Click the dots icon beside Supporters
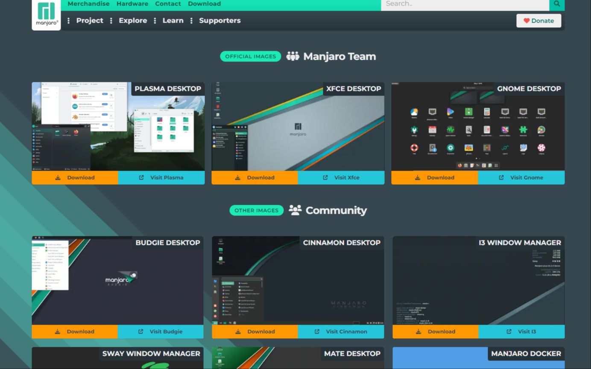This screenshot has height=369, width=591. [x=191, y=20]
